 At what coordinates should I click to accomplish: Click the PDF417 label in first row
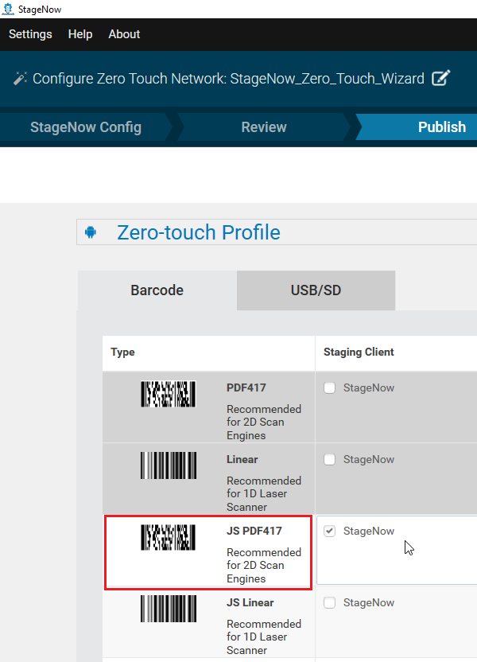click(246, 387)
